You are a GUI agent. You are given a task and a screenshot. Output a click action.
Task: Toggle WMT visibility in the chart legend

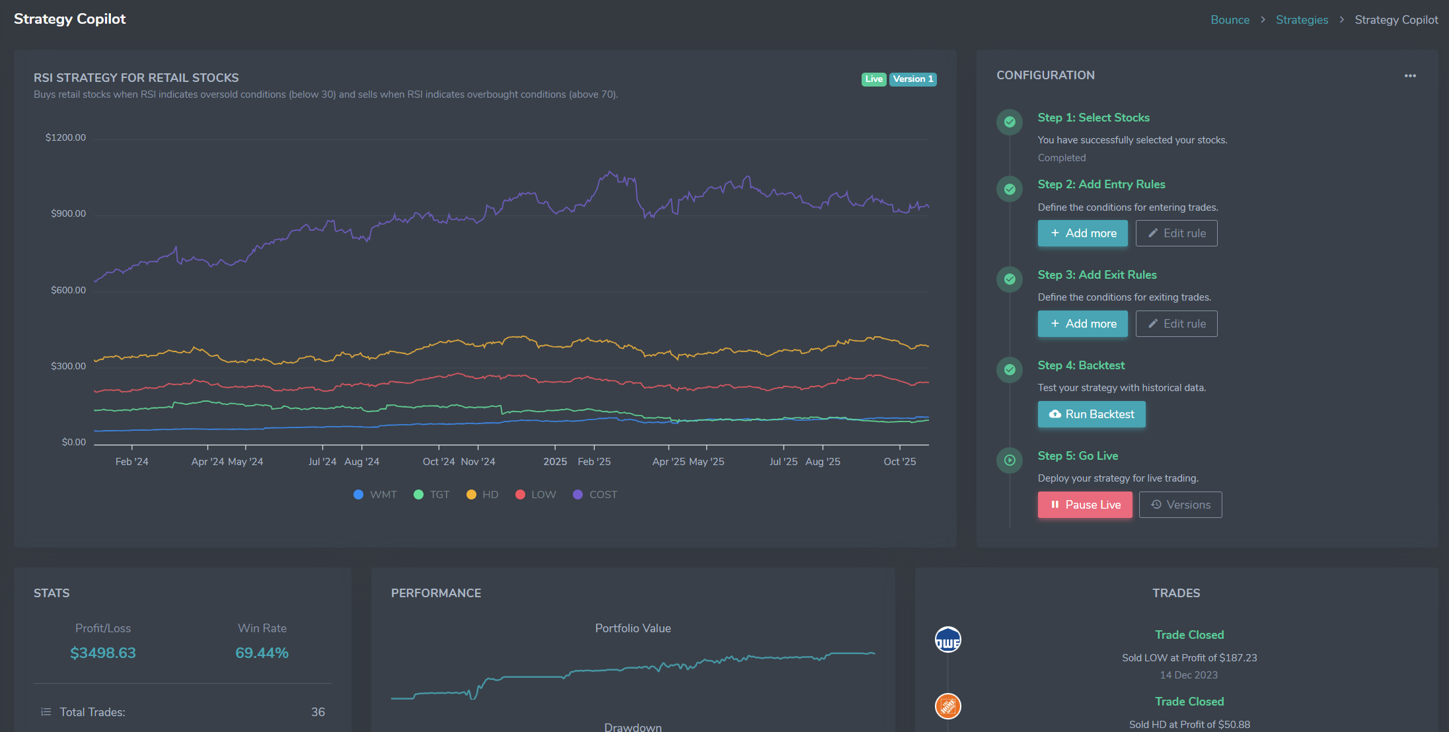(x=375, y=494)
